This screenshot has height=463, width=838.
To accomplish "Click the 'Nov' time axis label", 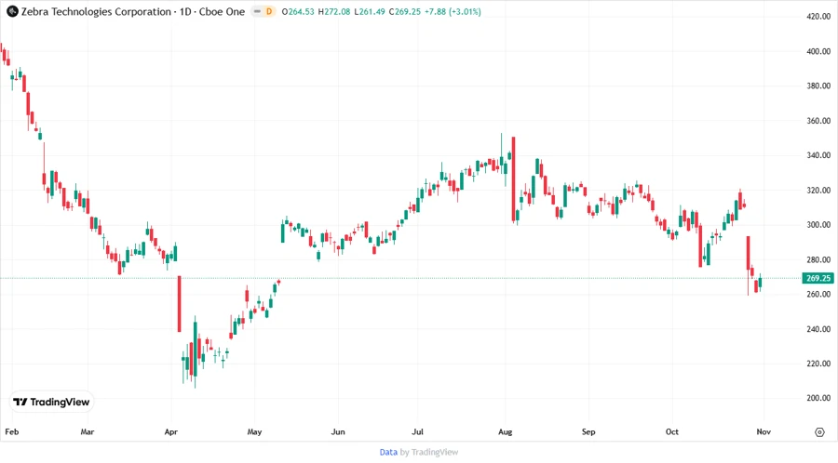I will 764,431.
